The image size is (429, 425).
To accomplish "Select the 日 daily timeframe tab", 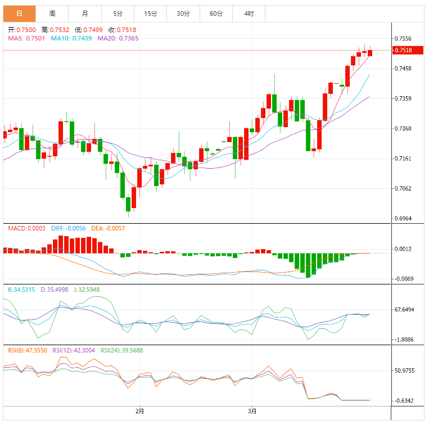I will [x=20, y=13].
